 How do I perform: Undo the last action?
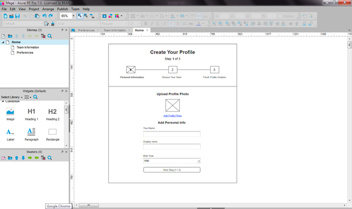point(44,16)
